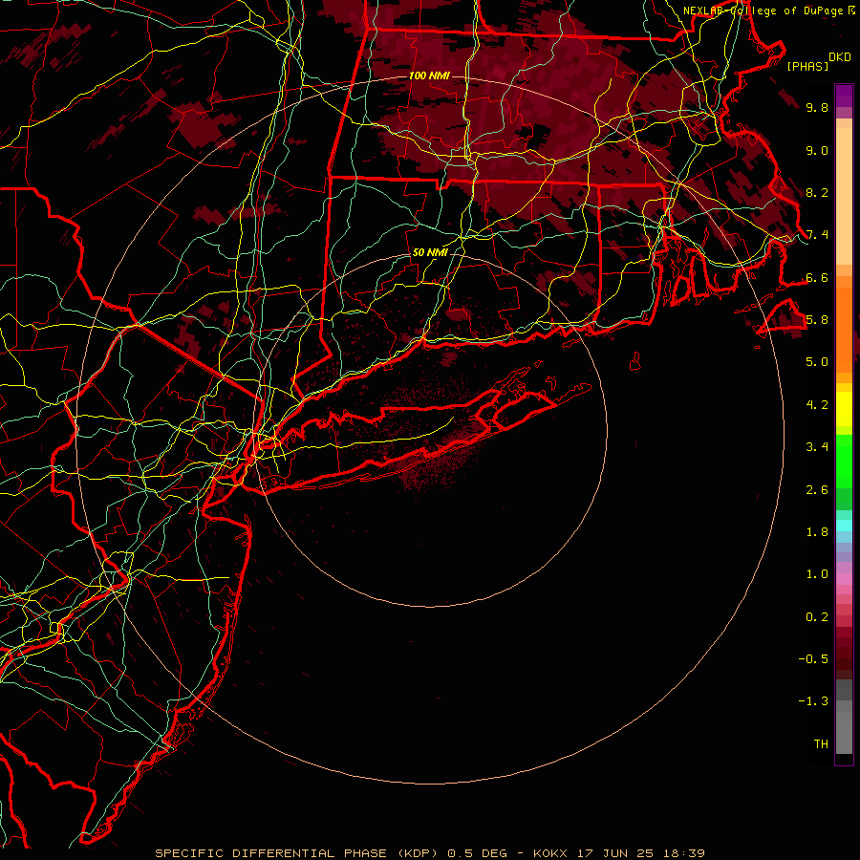Click the 3.4 color scale value
This screenshot has height=860, width=860.
coord(817,447)
